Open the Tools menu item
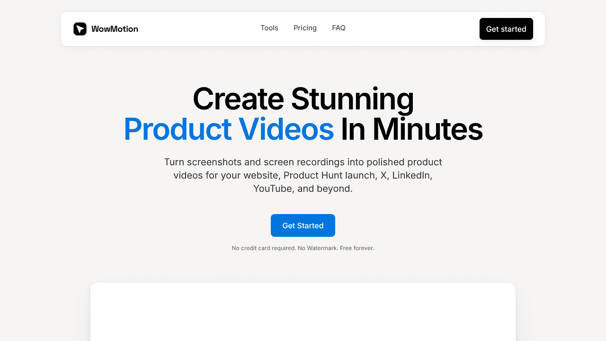Image resolution: width=606 pixels, height=341 pixels. (269, 28)
